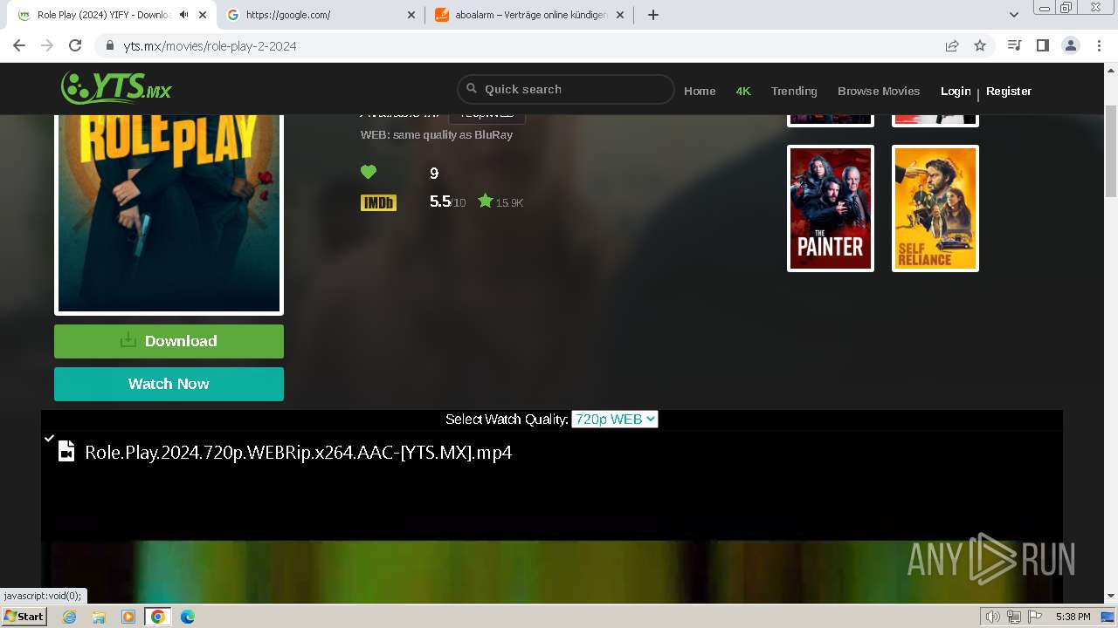
Task: Click the Action Center flag tray icon
Action: click(x=1034, y=617)
